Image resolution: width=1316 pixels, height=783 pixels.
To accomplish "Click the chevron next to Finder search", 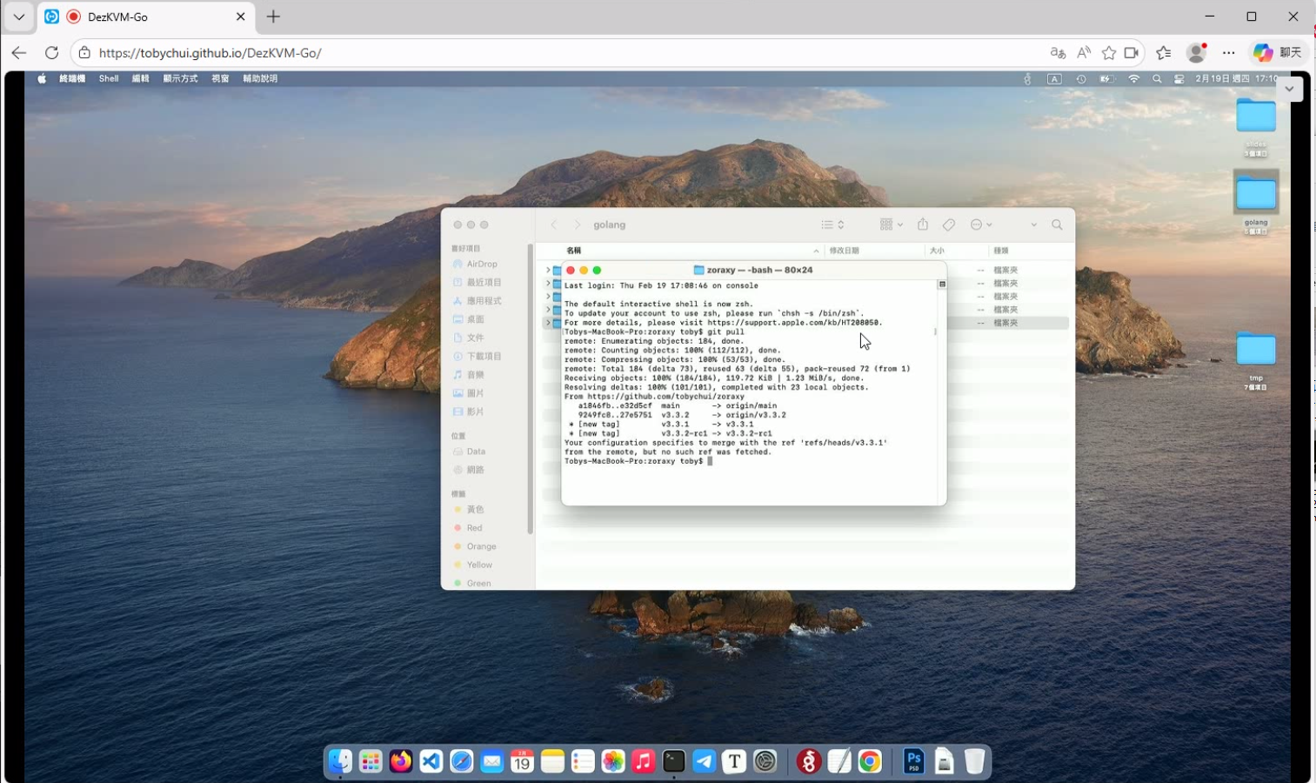I will pyautogui.click(x=1033, y=224).
